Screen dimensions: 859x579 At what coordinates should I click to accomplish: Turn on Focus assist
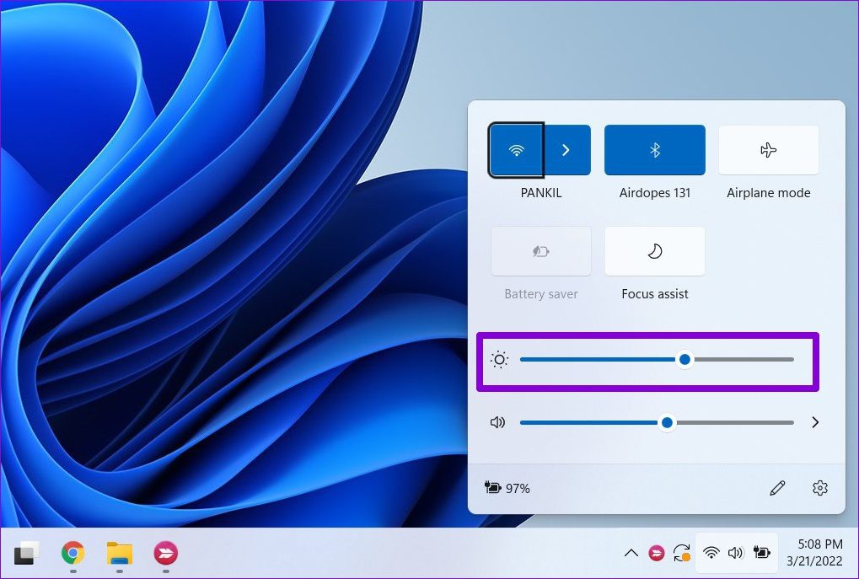point(654,251)
